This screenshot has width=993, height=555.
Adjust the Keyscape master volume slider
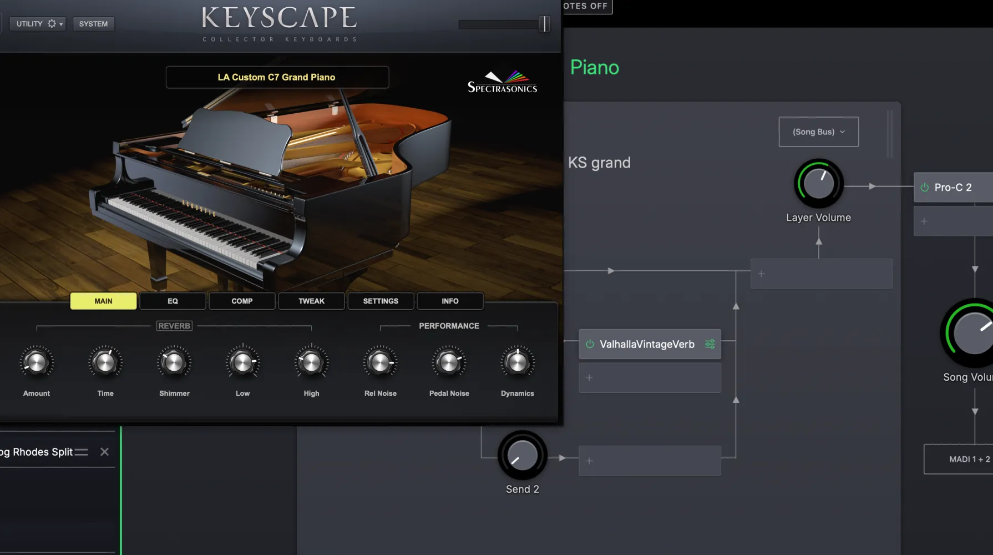545,24
